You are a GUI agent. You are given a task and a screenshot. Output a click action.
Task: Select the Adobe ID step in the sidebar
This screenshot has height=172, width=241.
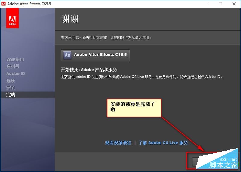point(16,73)
